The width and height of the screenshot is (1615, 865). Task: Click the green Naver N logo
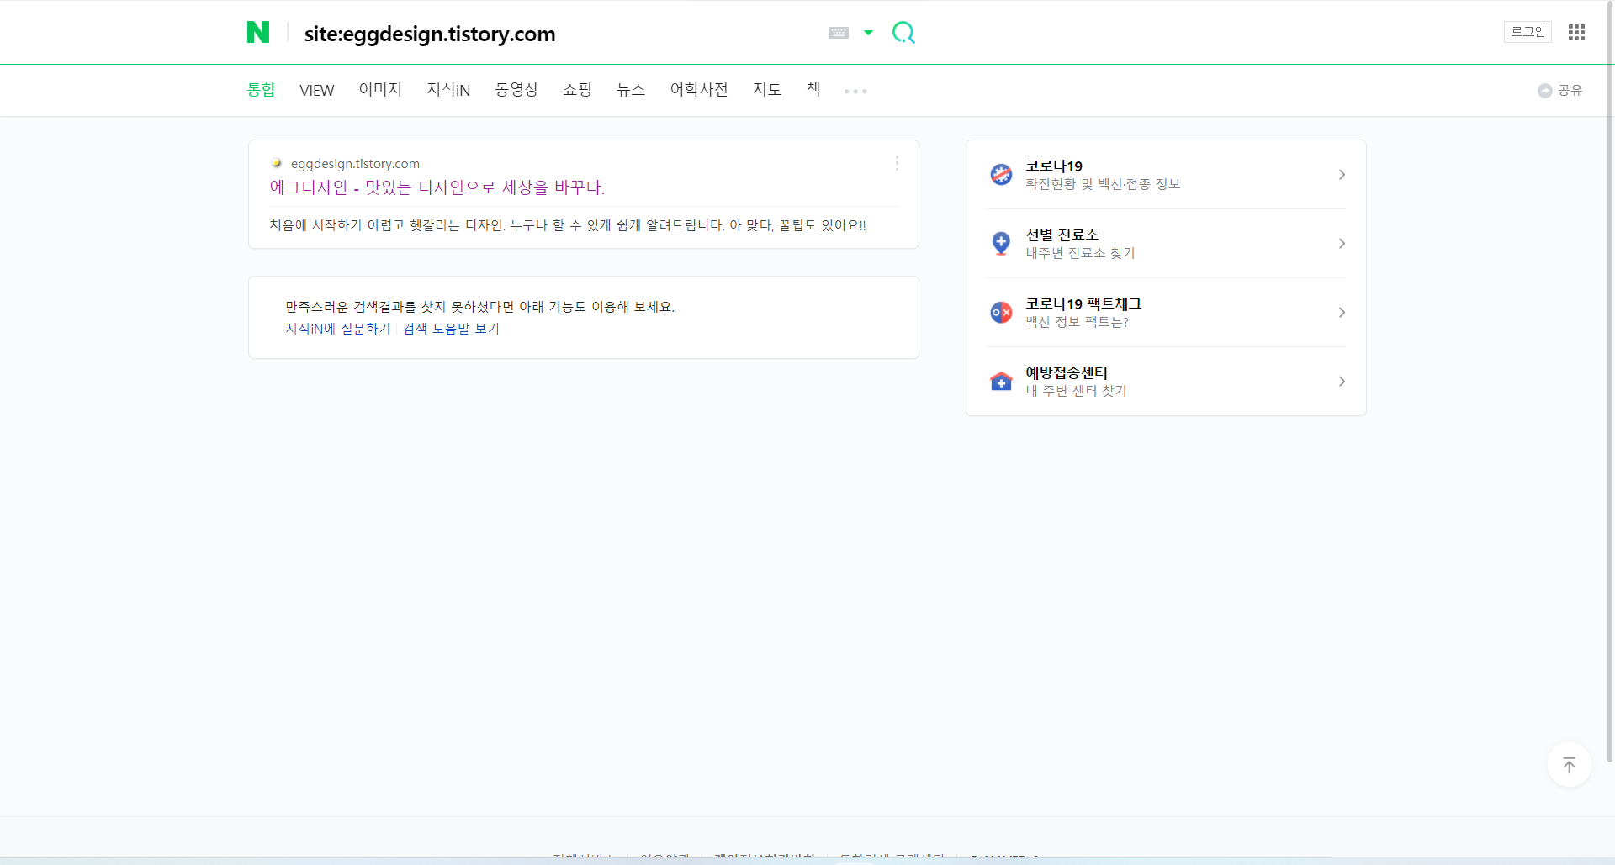point(258,33)
